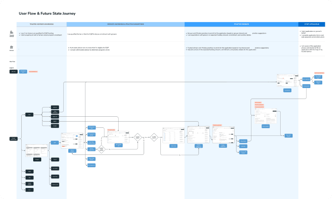Select the dark Programs node under the thumbnail

37,160
